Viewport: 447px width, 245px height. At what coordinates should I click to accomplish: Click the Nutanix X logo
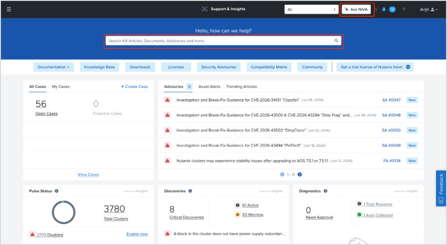pos(204,9)
